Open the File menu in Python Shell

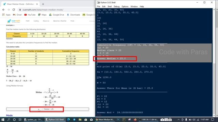click(98, 6)
